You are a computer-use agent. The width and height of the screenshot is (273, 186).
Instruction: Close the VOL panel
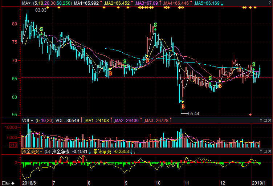[x=270, y=120]
